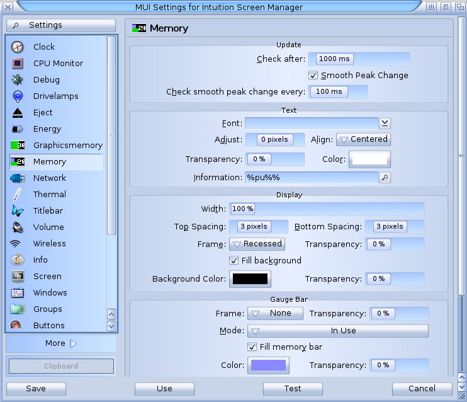This screenshot has height=402, width=467.
Task: Select the Wireless entry label
Action: pos(50,244)
